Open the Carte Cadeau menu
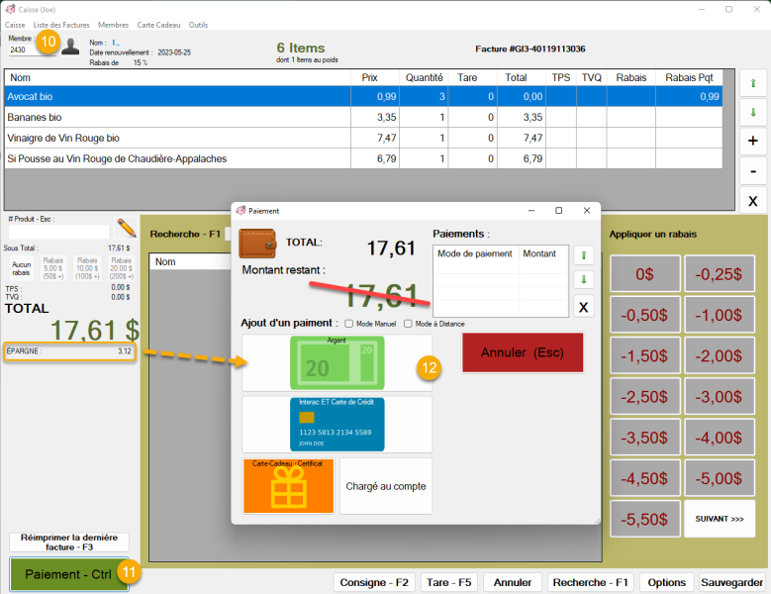Viewport: 771px width, 594px height. tap(158, 25)
